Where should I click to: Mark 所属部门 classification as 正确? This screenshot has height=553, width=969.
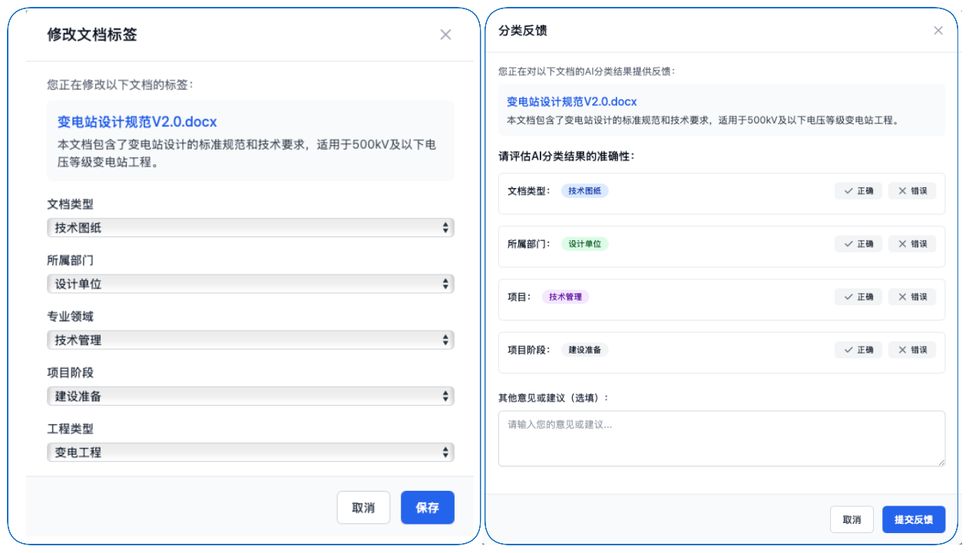858,244
